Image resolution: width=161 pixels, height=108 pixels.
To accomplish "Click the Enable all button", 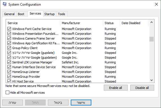I will tap(116, 88).
